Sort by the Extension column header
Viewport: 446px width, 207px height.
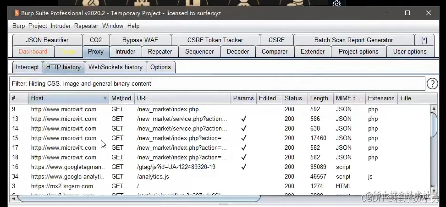click(x=381, y=98)
